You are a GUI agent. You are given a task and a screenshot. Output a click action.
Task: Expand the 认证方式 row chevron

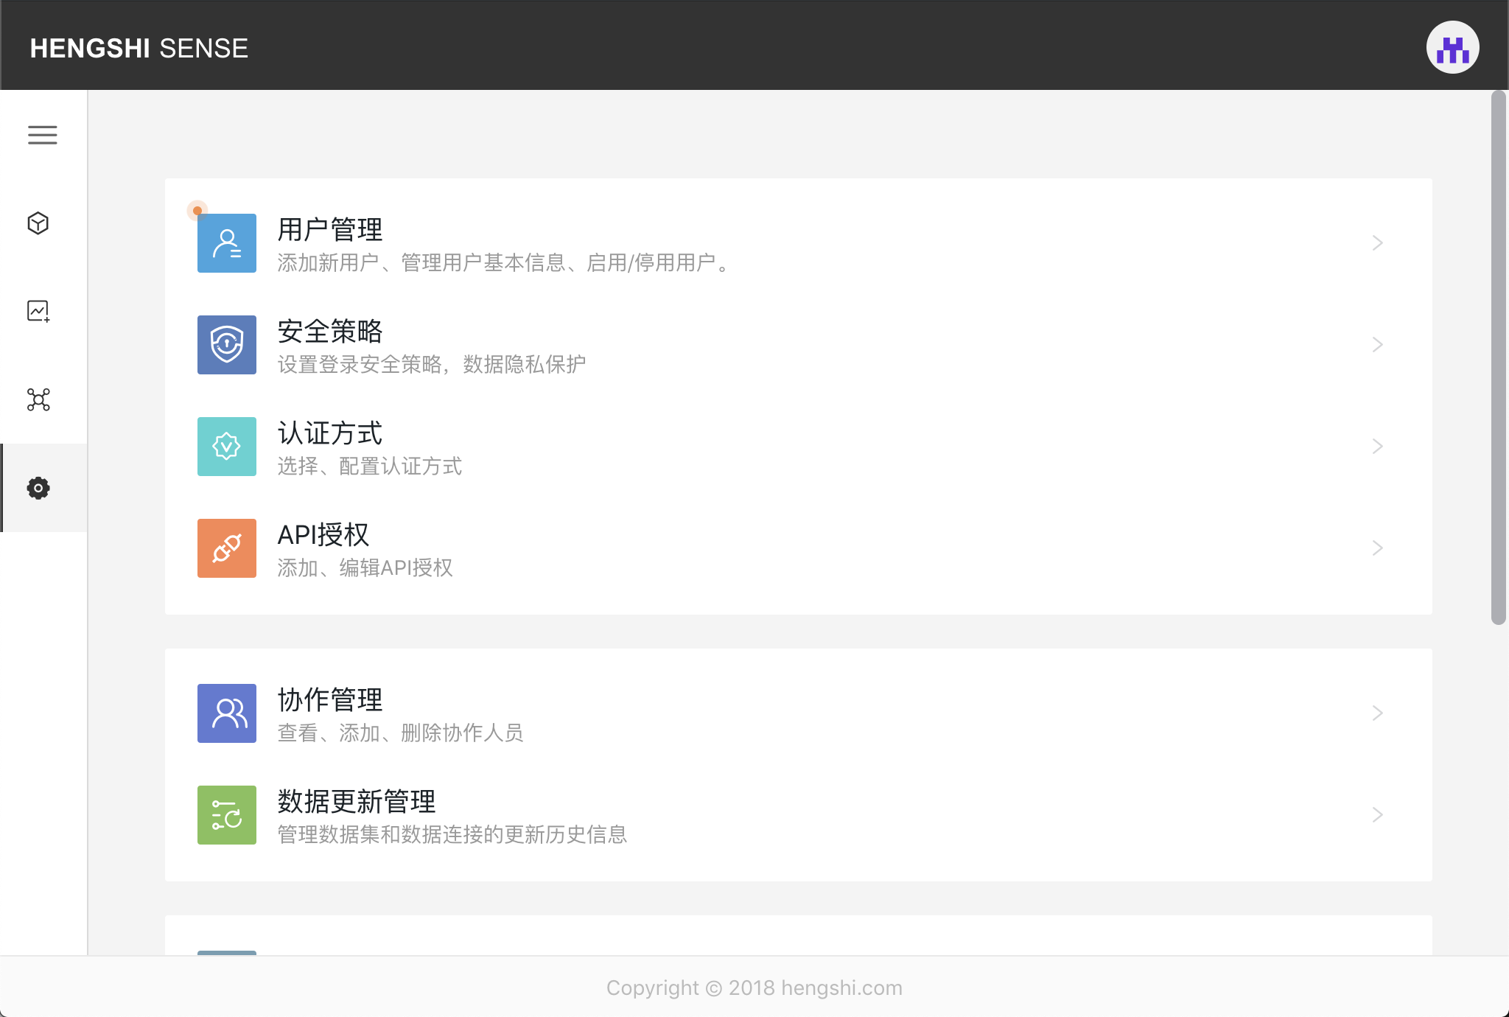tap(1377, 447)
